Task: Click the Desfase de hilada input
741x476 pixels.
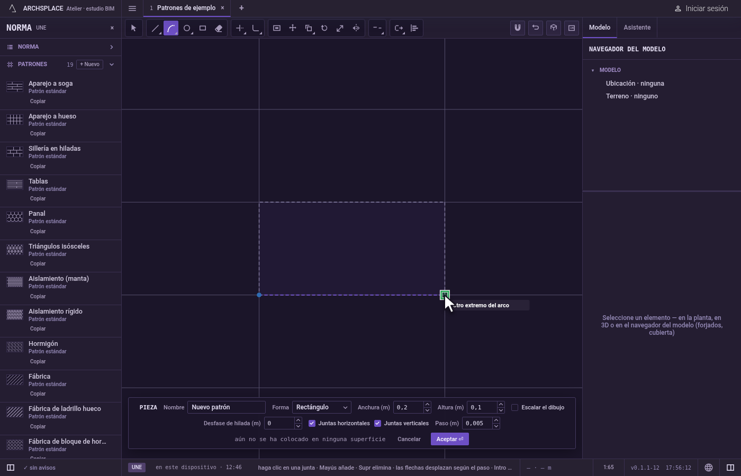Action: (279, 423)
